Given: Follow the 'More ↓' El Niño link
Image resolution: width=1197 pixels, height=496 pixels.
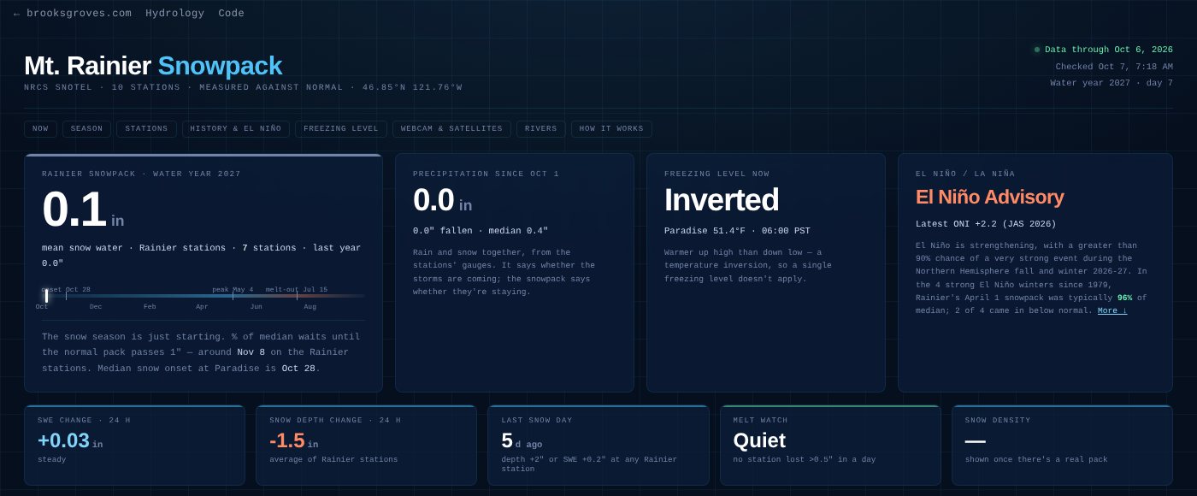Looking at the screenshot, I should [x=1112, y=310].
